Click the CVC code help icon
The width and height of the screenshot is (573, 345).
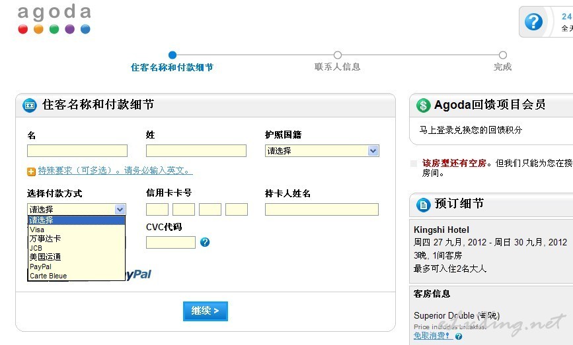tap(205, 242)
